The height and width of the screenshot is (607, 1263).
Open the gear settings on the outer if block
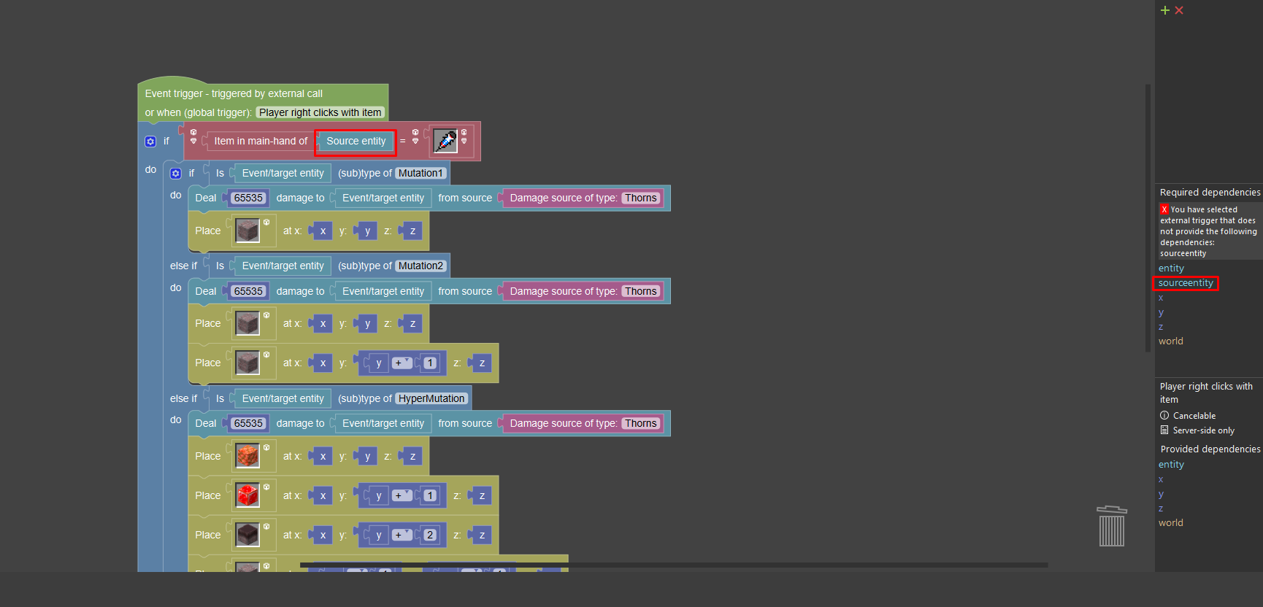point(150,142)
